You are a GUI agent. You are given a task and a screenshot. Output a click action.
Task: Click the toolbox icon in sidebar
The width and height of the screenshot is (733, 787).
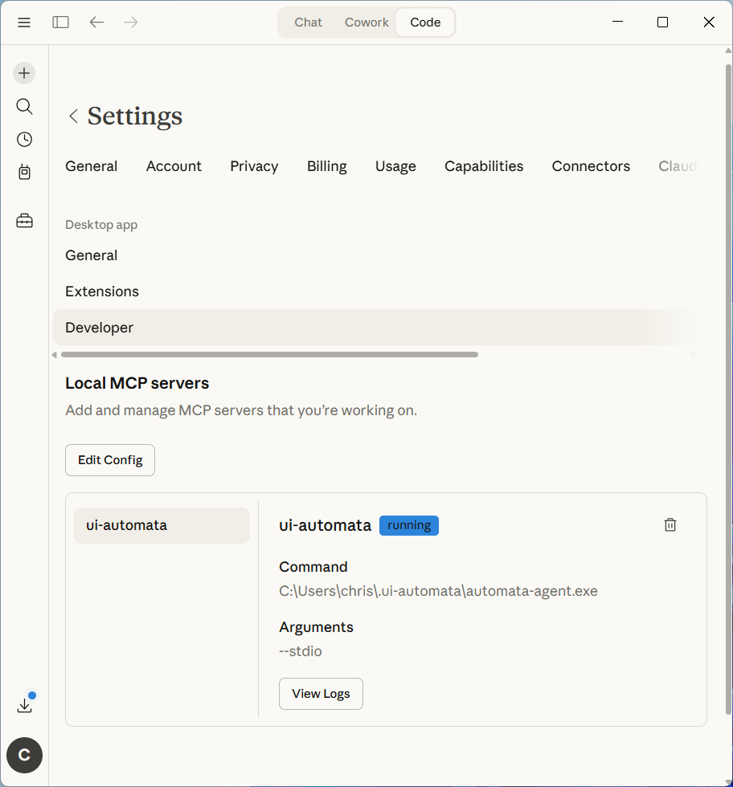pos(24,221)
